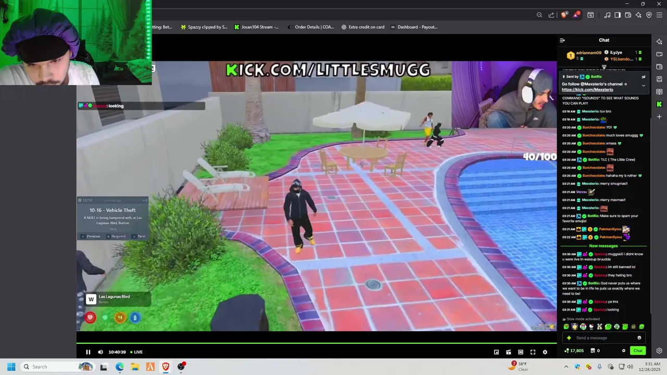Open the emoji picker in message box
Viewport: 667px width, 375px height.
pos(639,338)
